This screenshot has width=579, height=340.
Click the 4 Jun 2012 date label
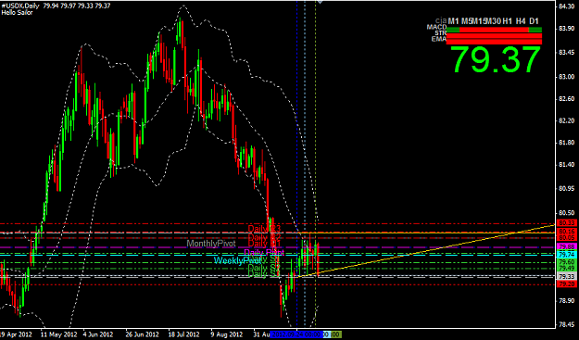[98, 334]
